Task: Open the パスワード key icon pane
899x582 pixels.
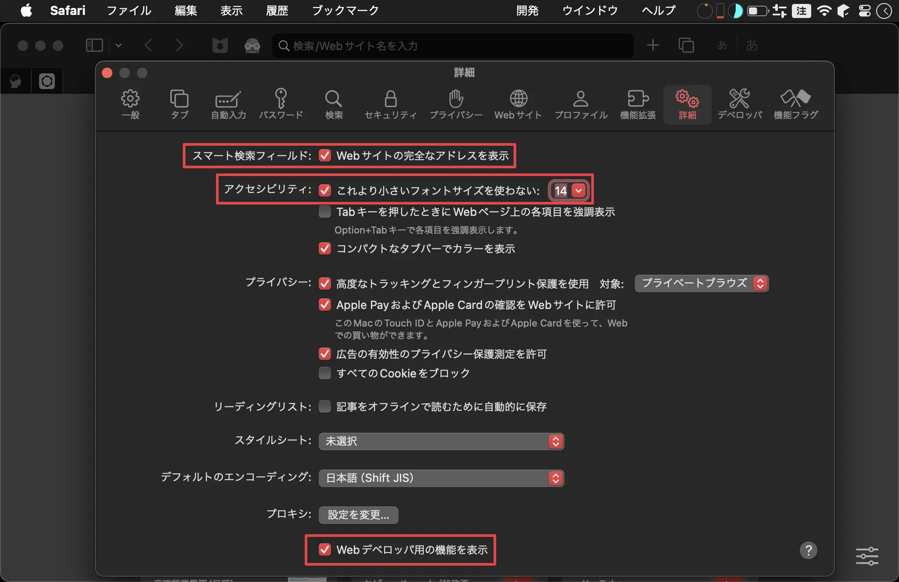Action: (x=281, y=104)
